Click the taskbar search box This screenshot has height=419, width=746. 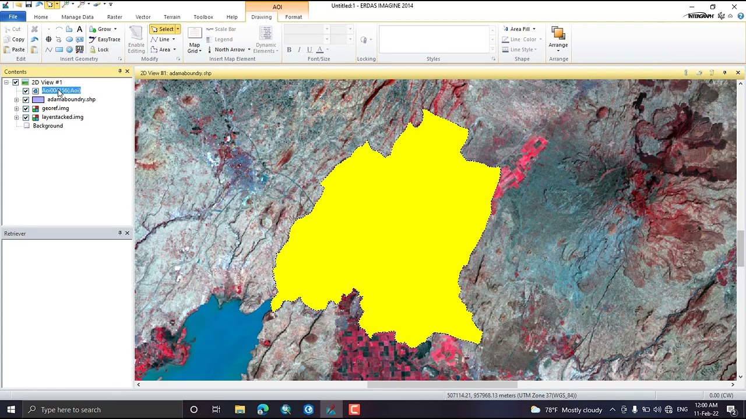pyautogui.click(x=102, y=410)
